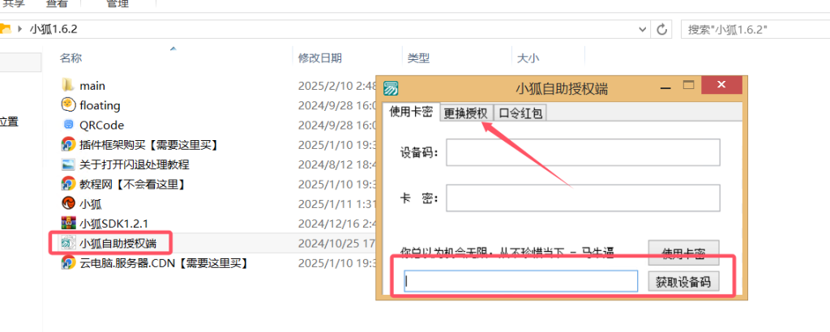
Task: Select the floating file icon
Action: coord(68,104)
